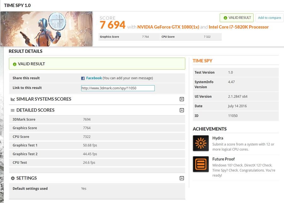Click the CPU Test label
Image resolution: width=284 pixels, height=203 pixels.
pos(20,162)
